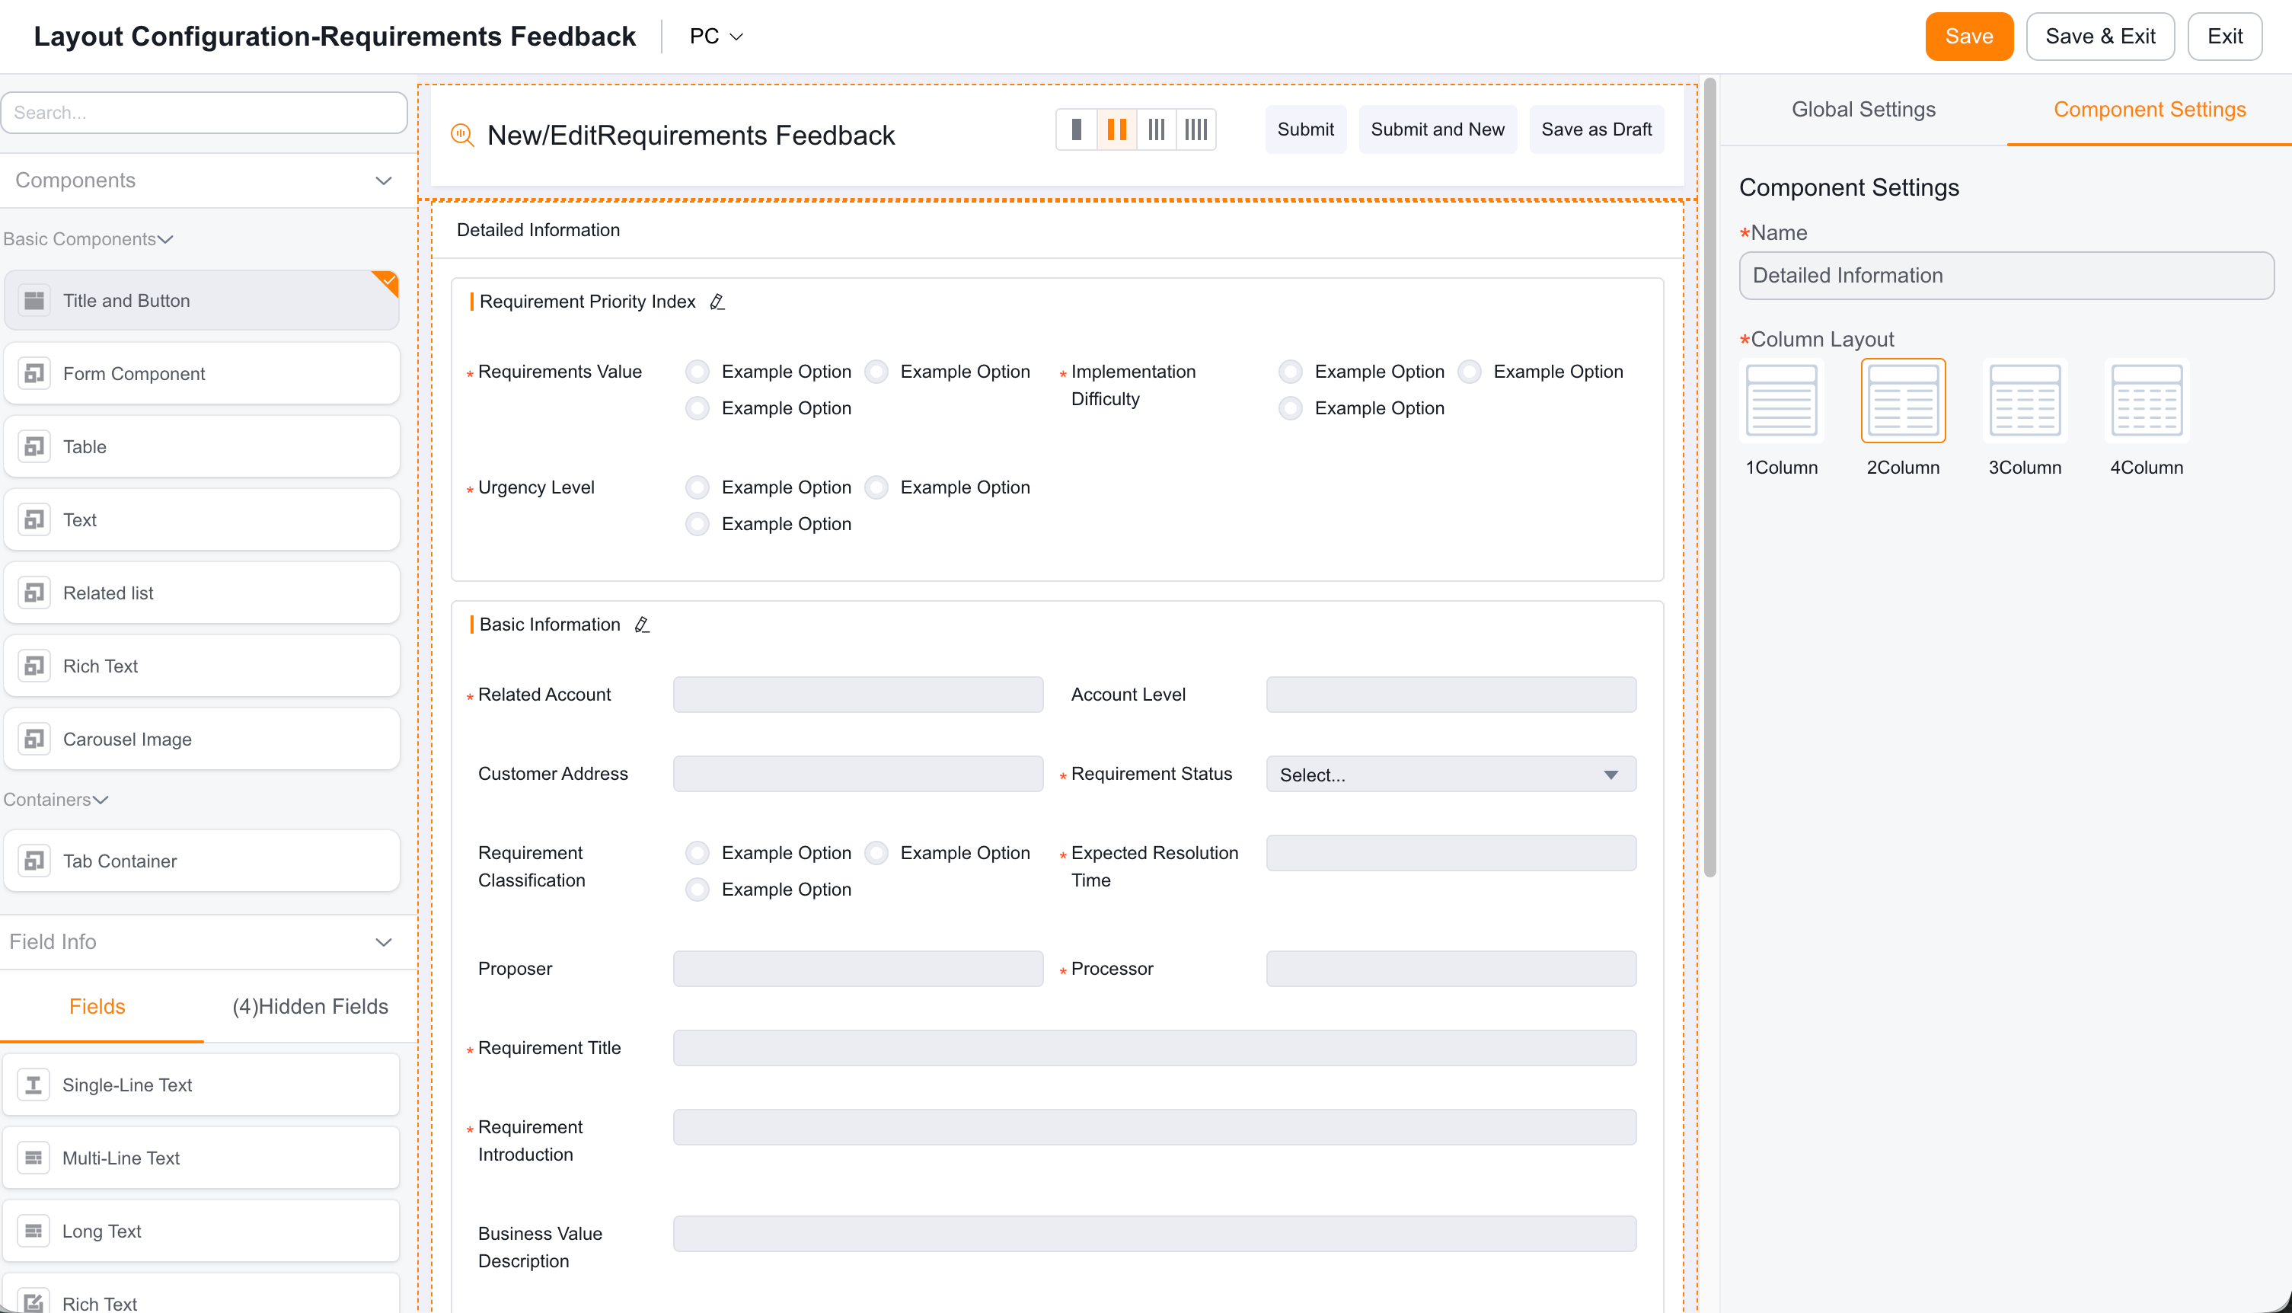Click the edit pencil beside Basic Information
The width and height of the screenshot is (2292, 1313).
pos(642,625)
